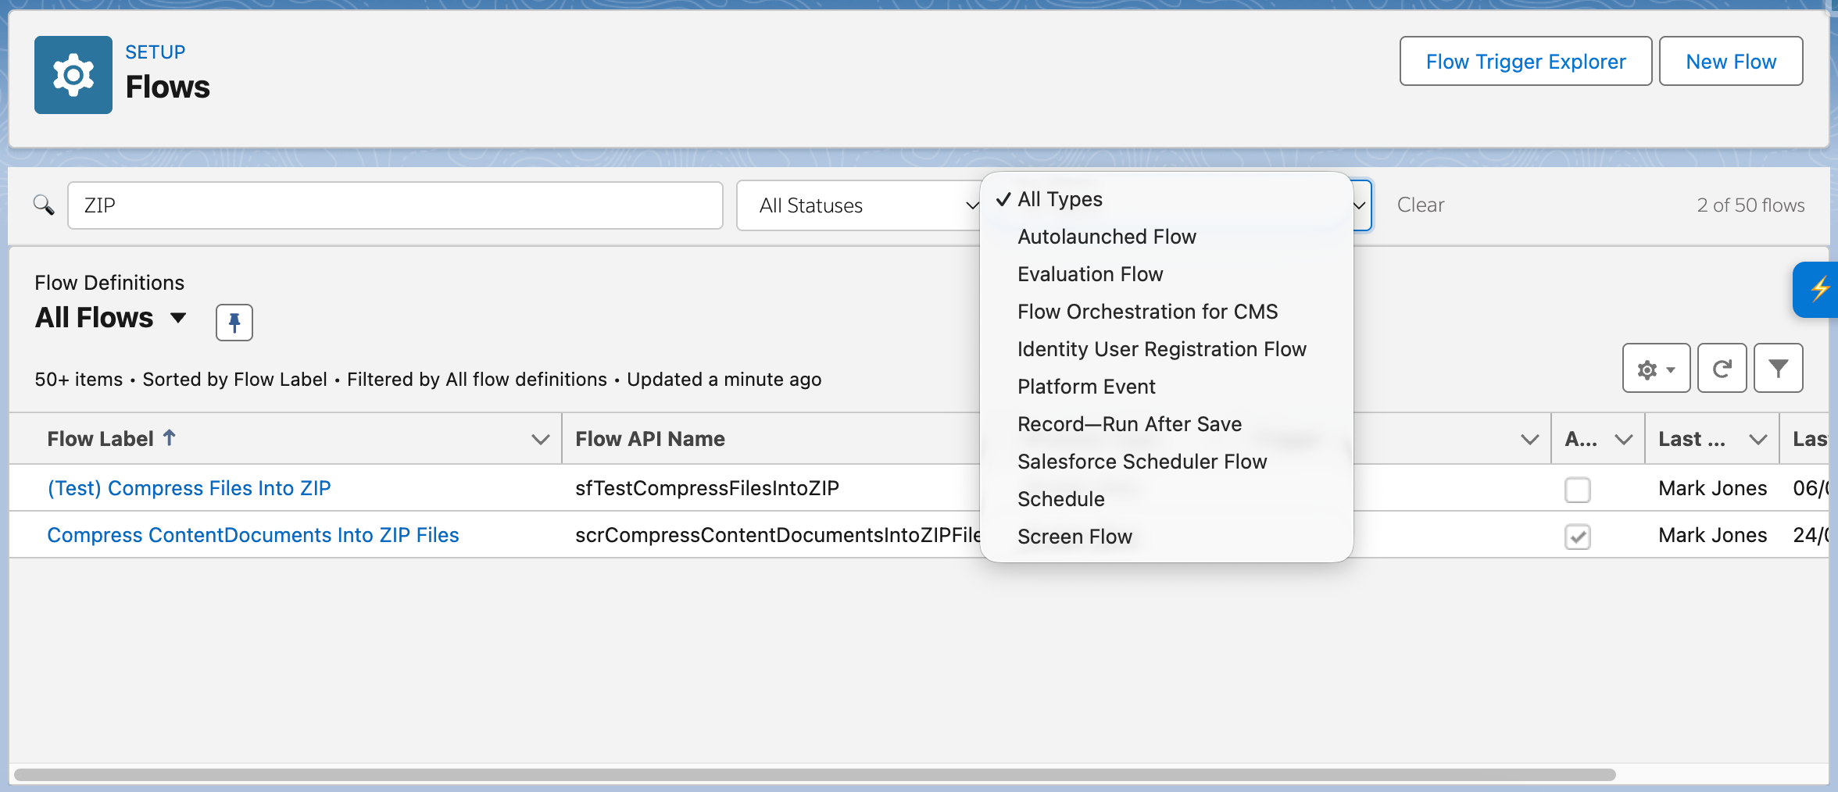
Task: Click the Flow Label sort arrow
Action: tap(170, 437)
